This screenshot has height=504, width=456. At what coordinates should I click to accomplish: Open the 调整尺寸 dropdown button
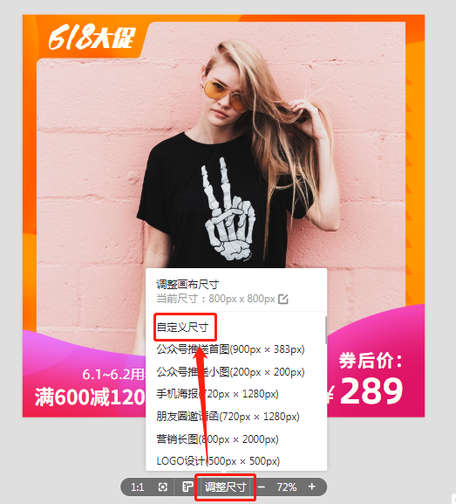pyautogui.click(x=226, y=487)
